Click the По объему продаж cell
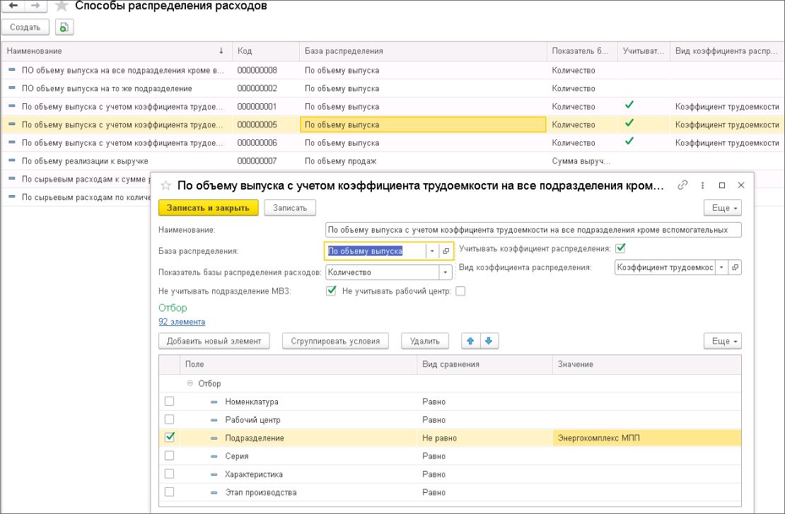Image resolution: width=785 pixels, height=514 pixels. (423, 161)
